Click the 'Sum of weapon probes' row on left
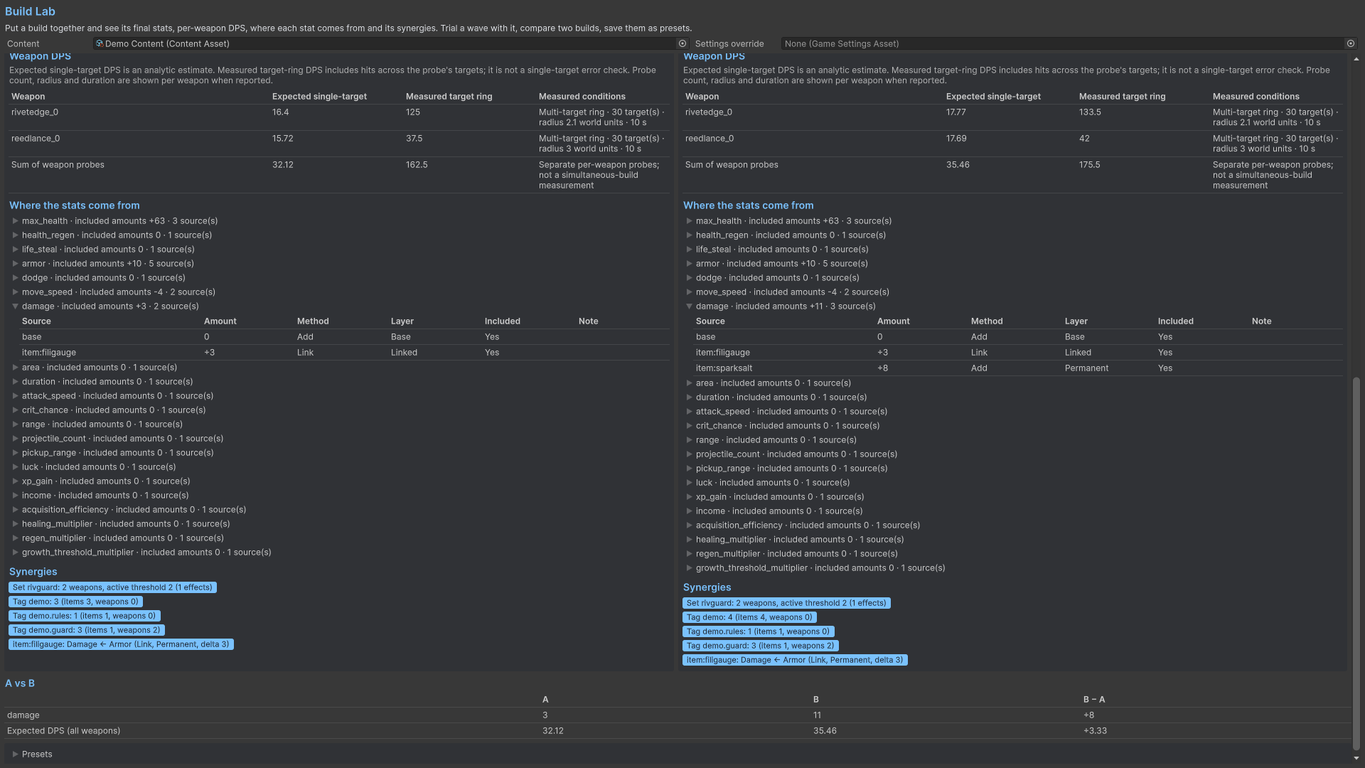Image resolution: width=1365 pixels, height=768 pixels. [339, 175]
